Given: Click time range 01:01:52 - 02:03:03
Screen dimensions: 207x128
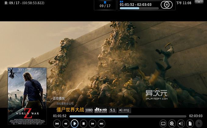Looking at the screenshot, I should [135, 5].
